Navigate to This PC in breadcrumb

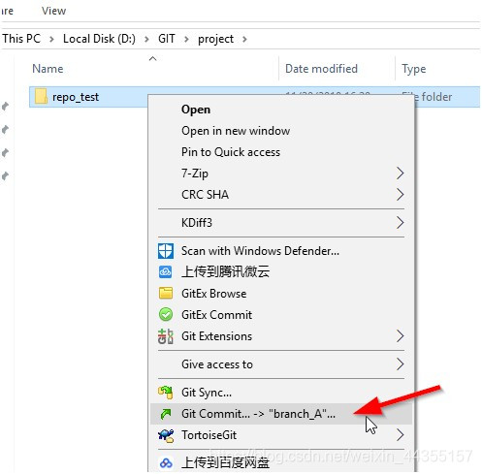(21, 39)
